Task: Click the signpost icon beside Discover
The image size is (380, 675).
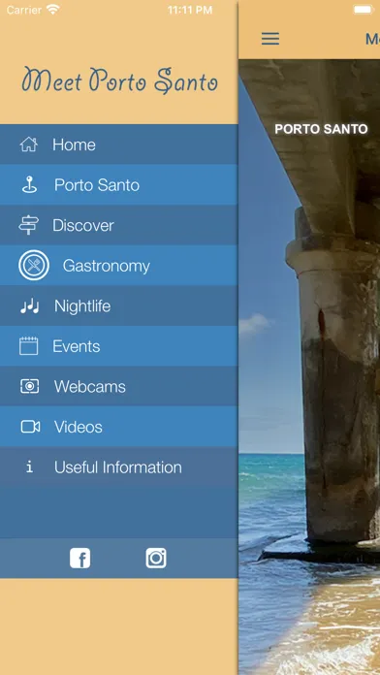Action: (29, 225)
